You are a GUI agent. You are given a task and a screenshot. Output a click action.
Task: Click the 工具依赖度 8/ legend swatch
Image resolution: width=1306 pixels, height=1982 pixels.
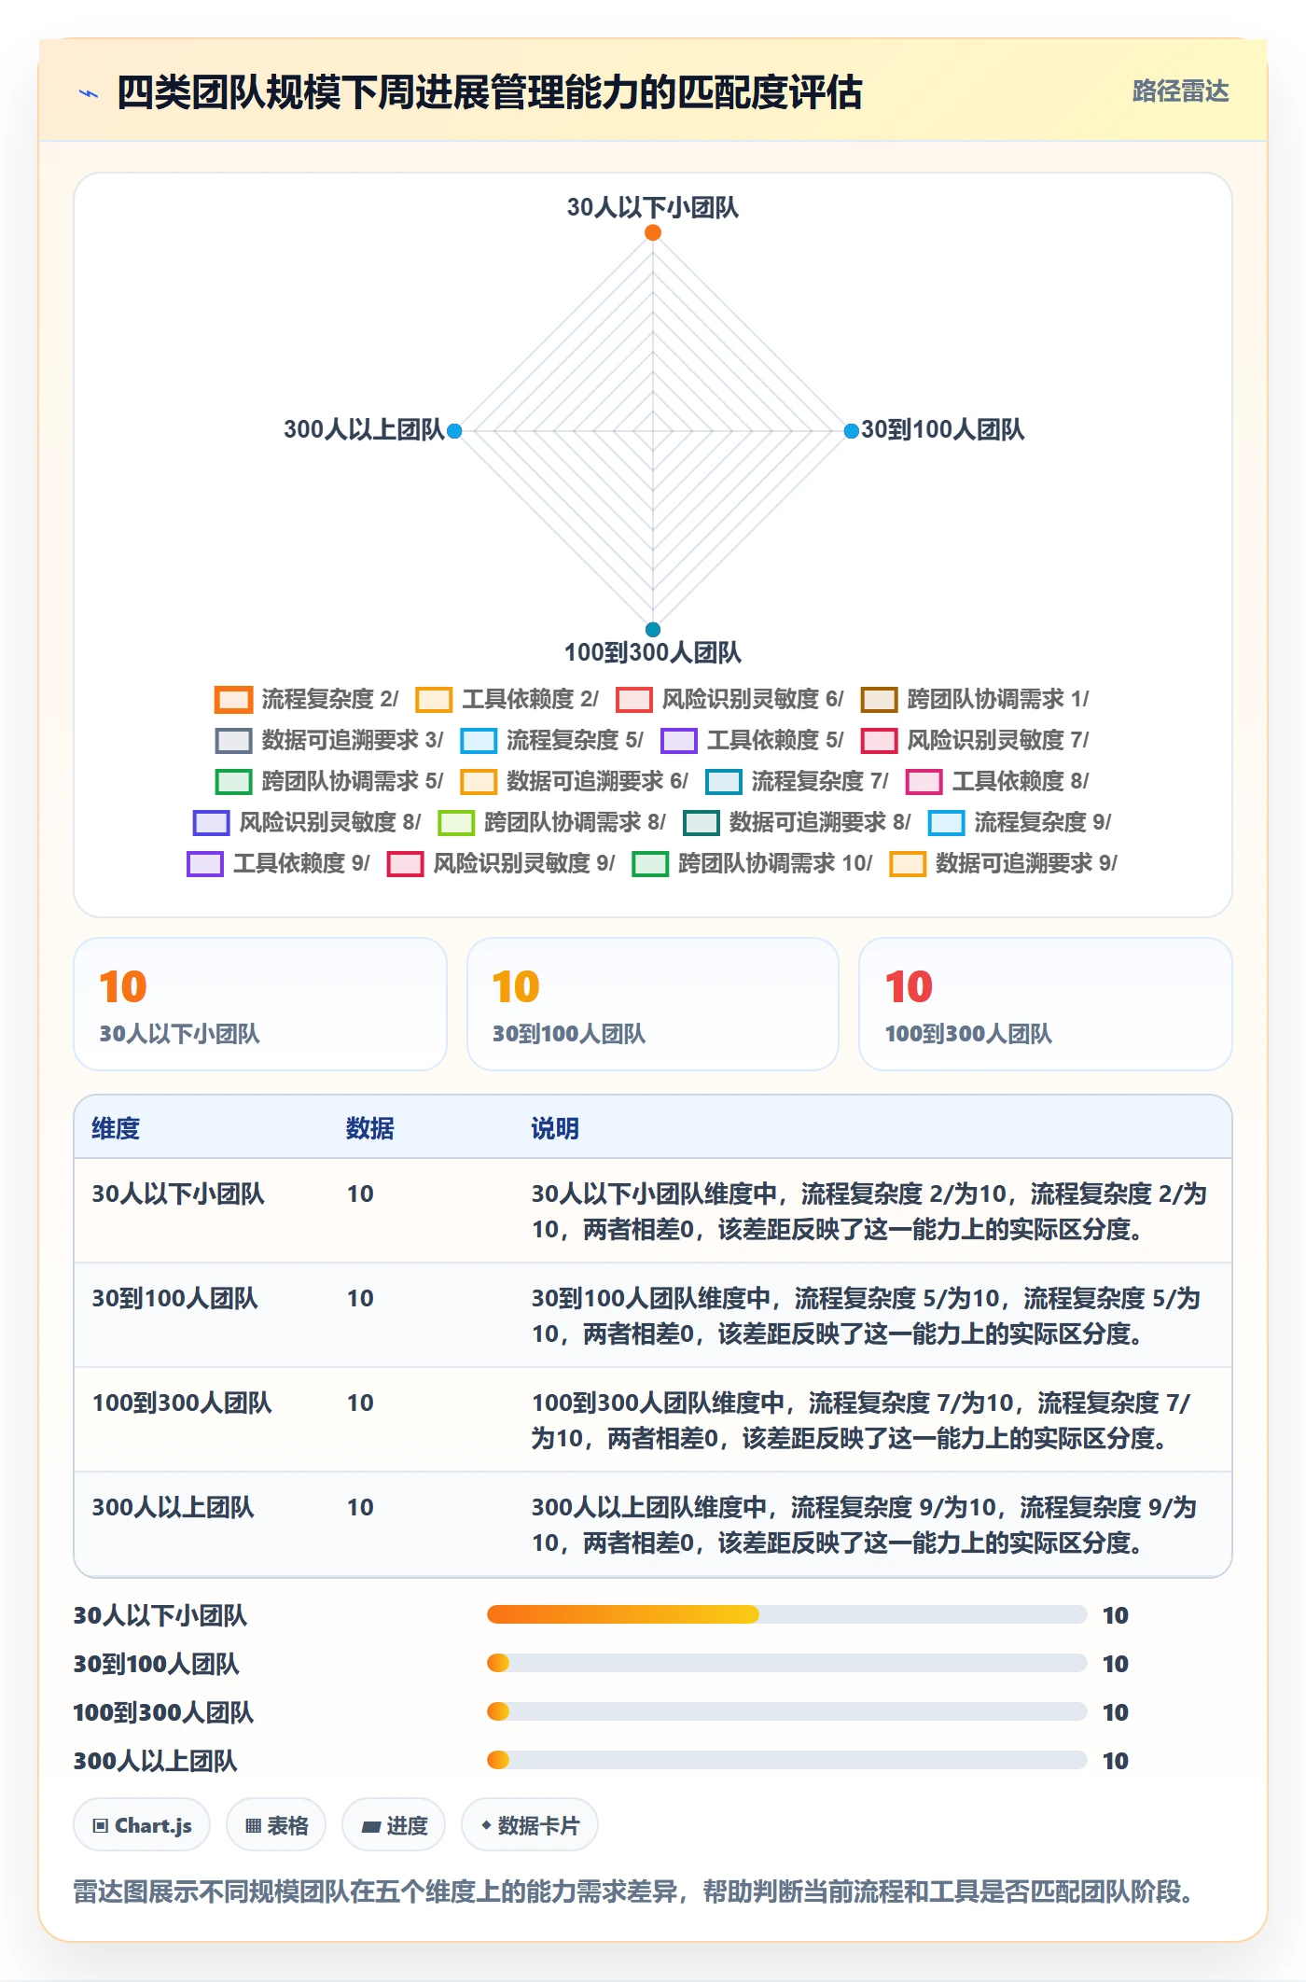click(924, 782)
